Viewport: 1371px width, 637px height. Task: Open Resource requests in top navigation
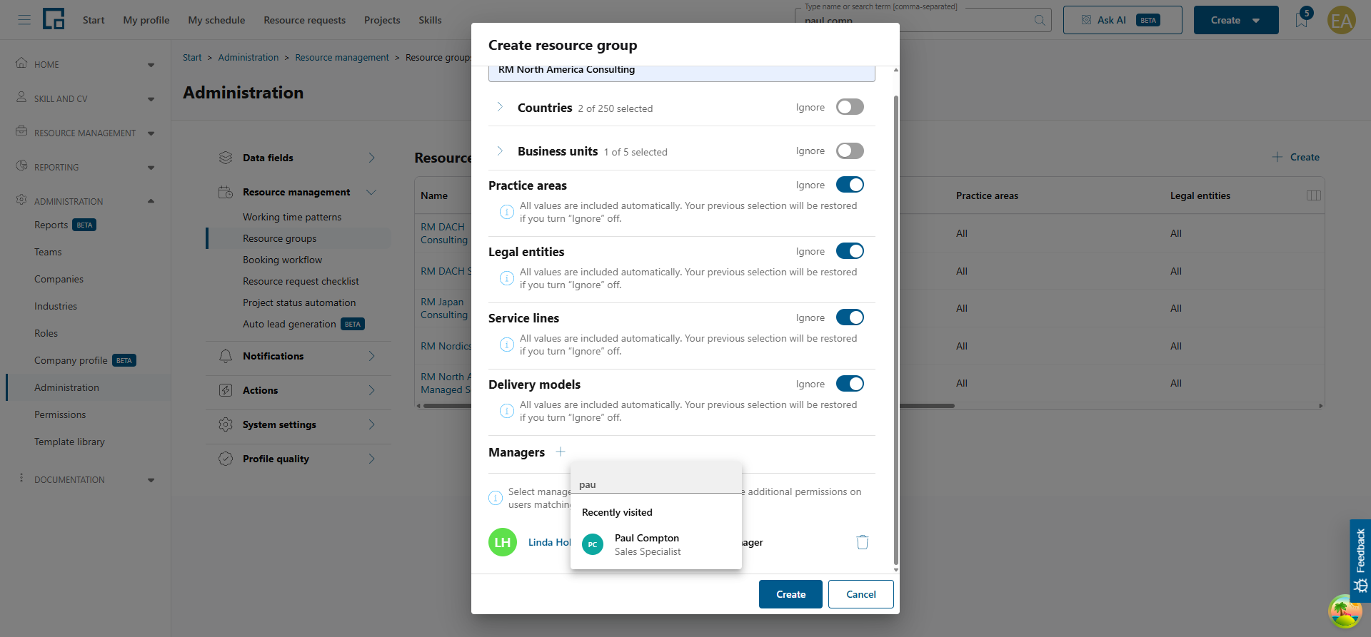click(x=304, y=20)
